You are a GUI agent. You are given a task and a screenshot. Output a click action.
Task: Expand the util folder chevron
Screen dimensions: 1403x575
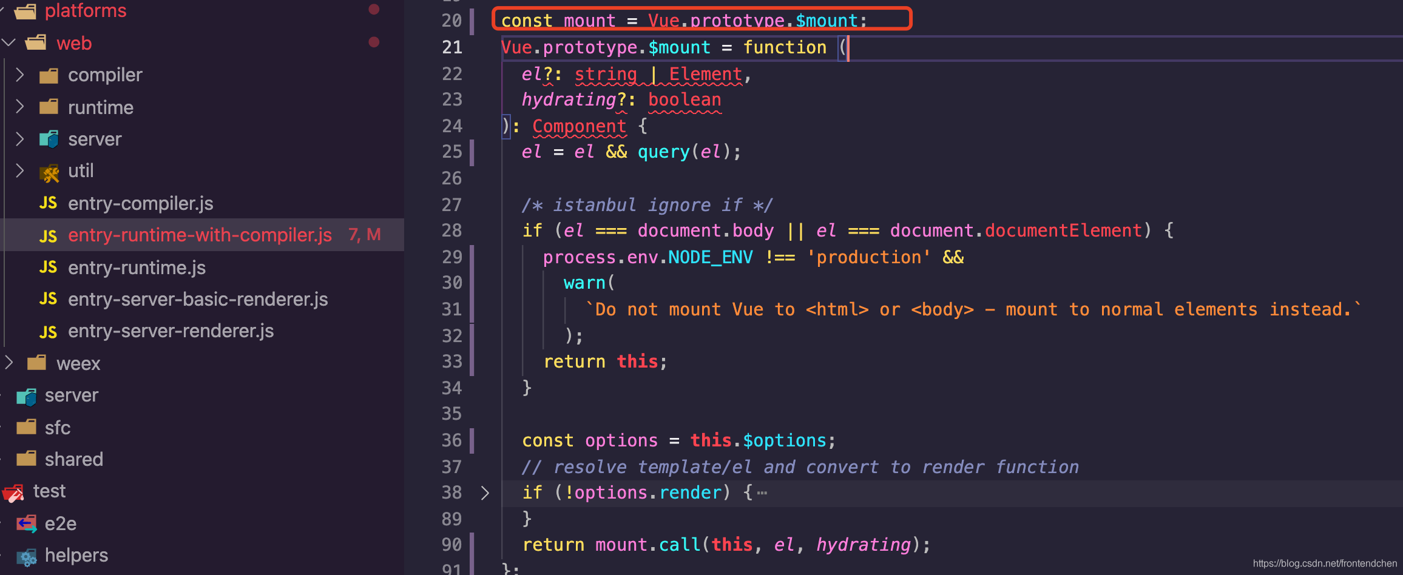[19, 170]
